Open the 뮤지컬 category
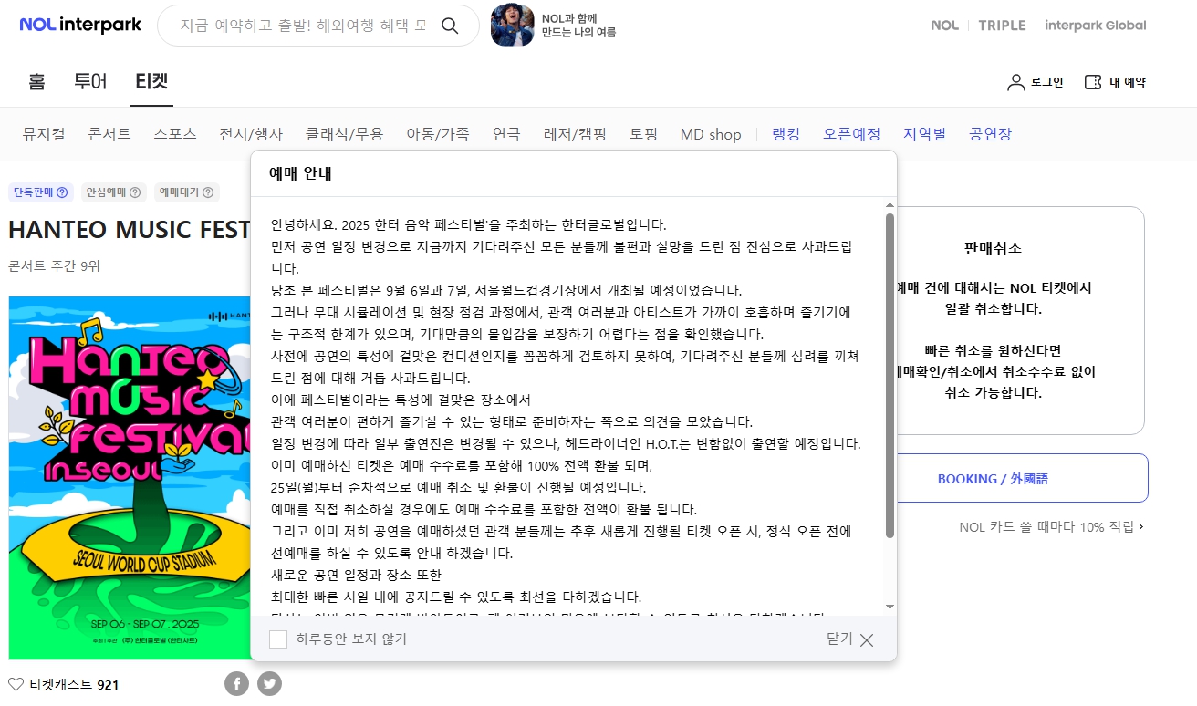 [x=44, y=134]
